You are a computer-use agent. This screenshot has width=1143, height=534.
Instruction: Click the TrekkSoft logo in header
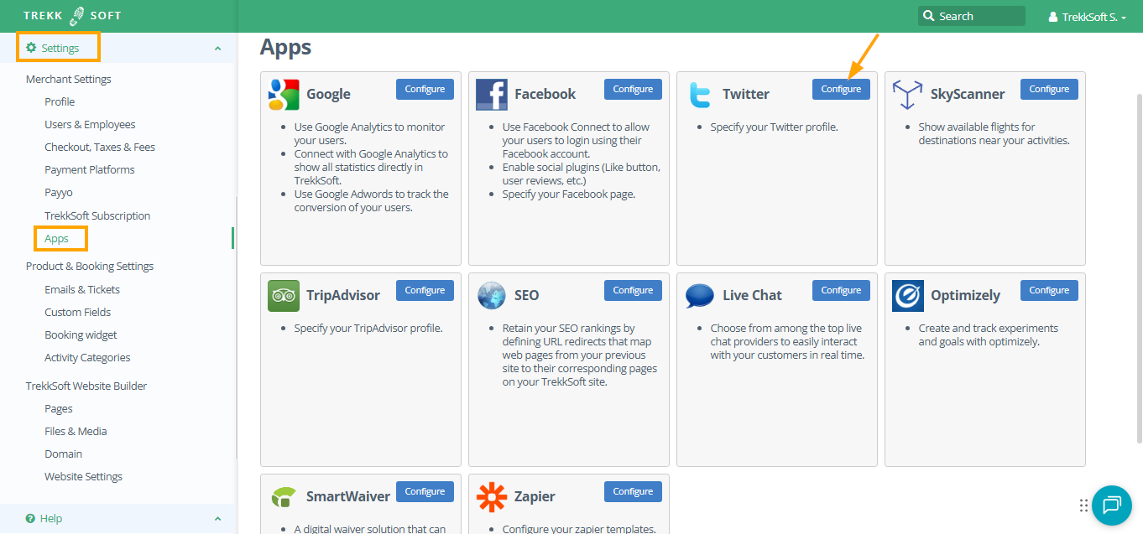(72, 16)
